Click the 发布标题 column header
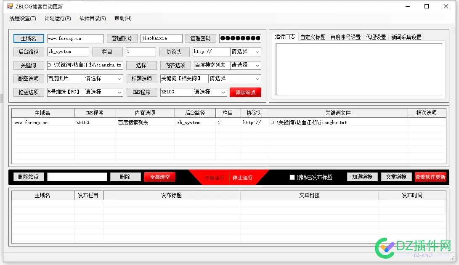The image size is (459, 265). coord(172,195)
